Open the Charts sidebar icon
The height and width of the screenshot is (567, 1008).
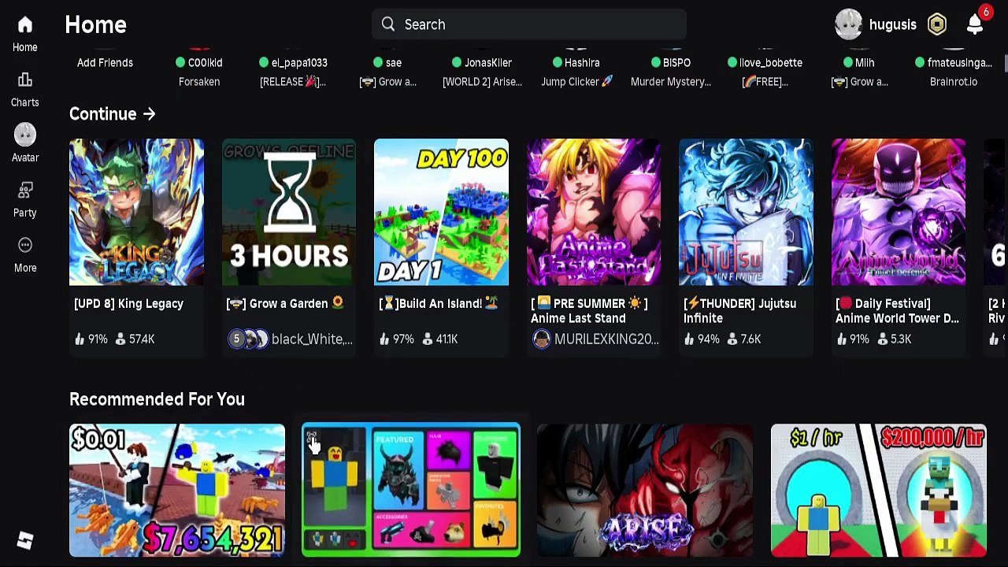pyautogui.click(x=24, y=80)
